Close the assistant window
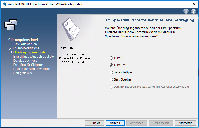199x128 pixels. (194, 4)
